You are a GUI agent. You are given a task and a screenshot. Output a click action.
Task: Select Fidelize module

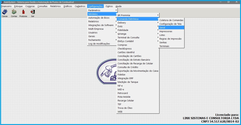[138, 75]
